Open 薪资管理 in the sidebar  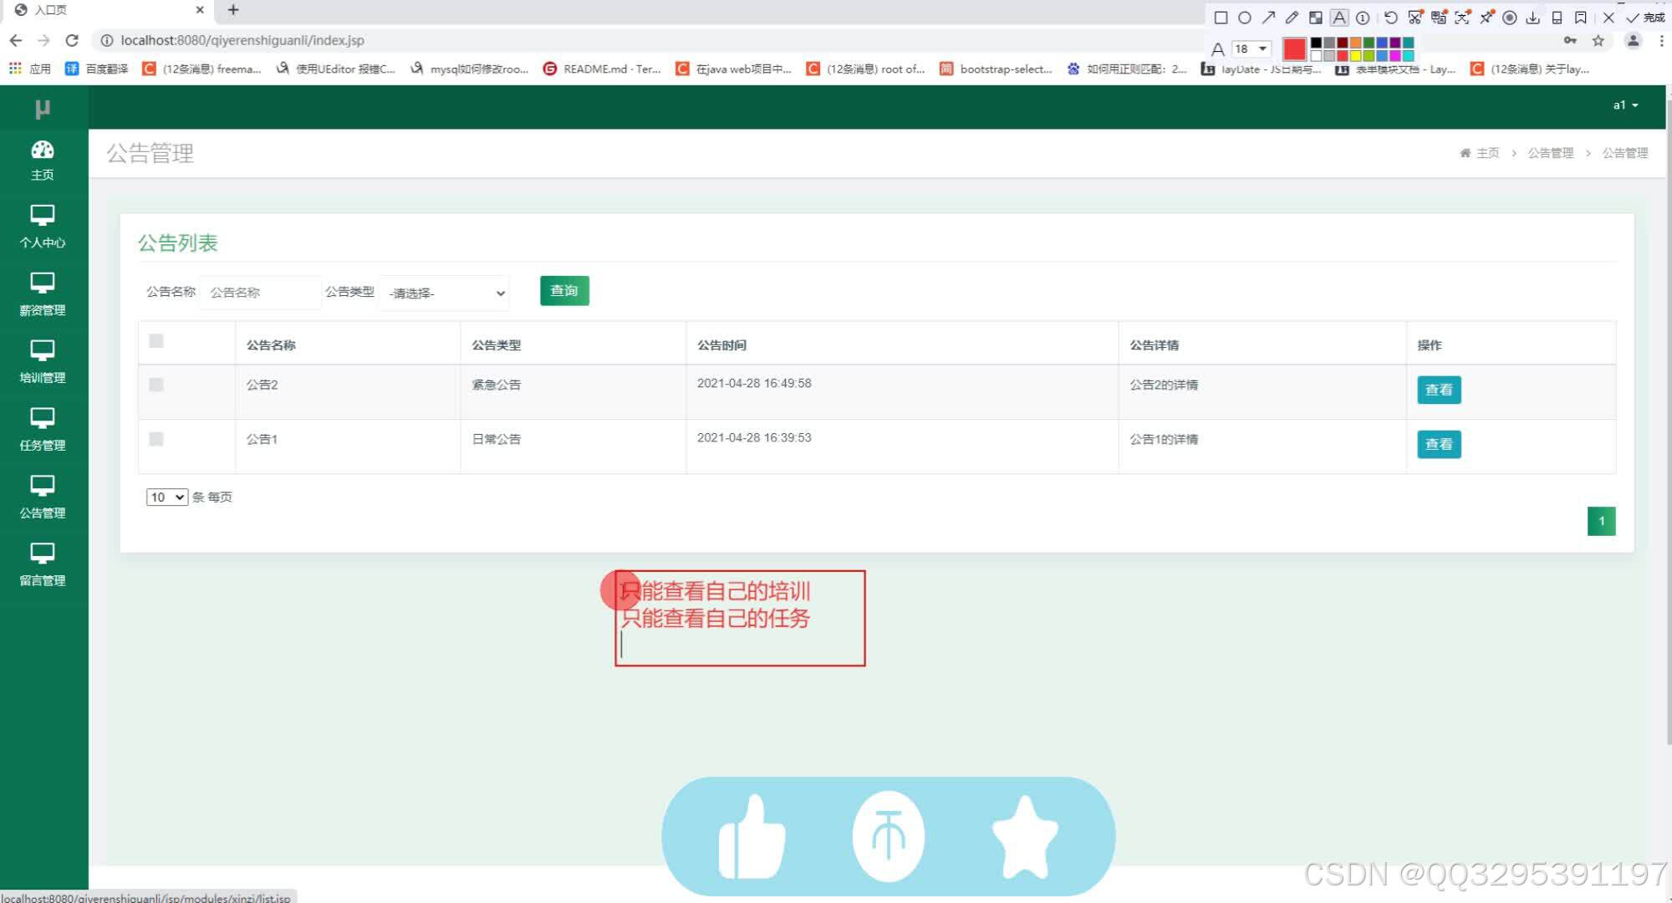coord(43,295)
